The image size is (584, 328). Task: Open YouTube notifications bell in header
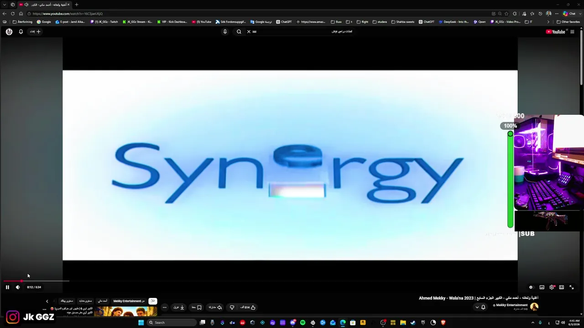tap(21, 32)
